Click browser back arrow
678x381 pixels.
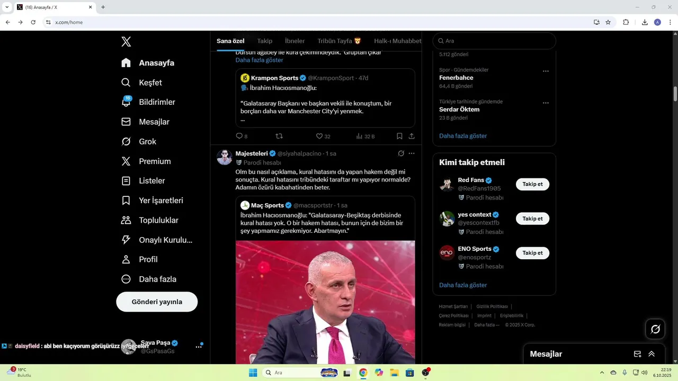[x=8, y=22]
